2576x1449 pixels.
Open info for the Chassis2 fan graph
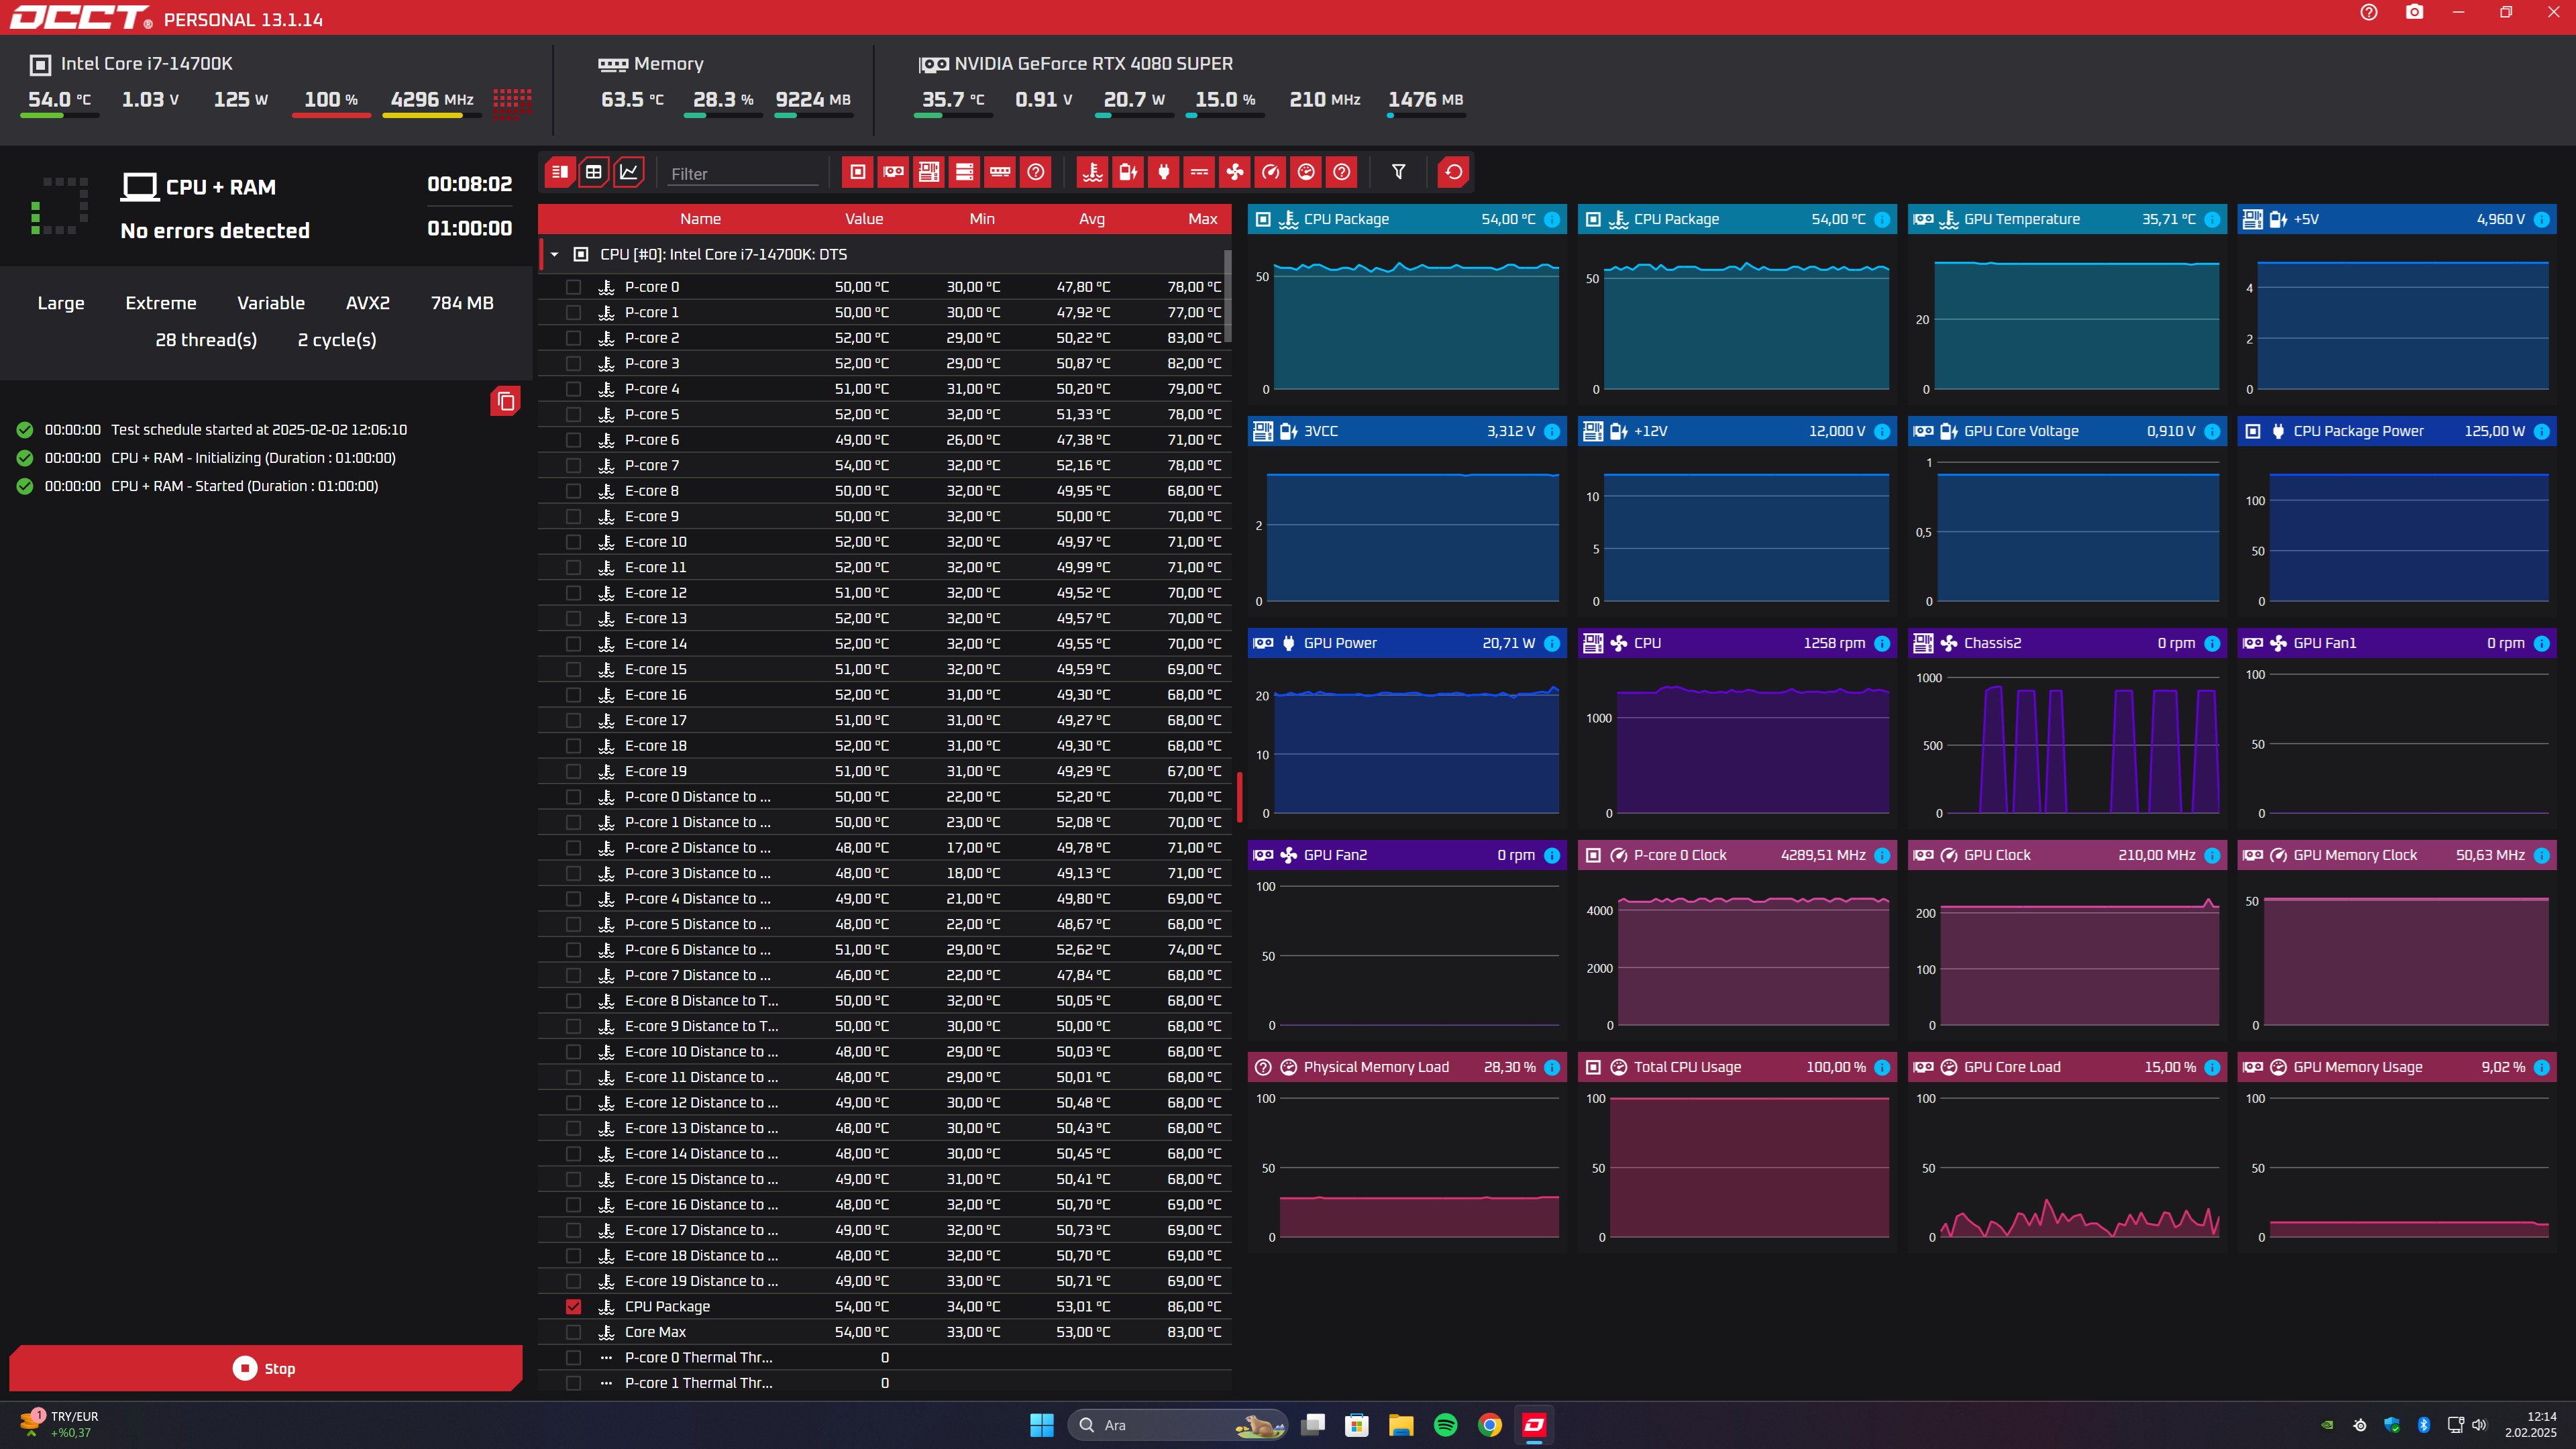(2212, 643)
